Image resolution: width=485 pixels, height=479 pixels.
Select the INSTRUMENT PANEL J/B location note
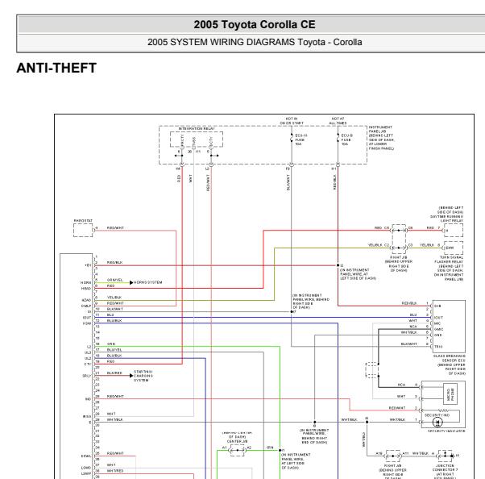[381, 138]
